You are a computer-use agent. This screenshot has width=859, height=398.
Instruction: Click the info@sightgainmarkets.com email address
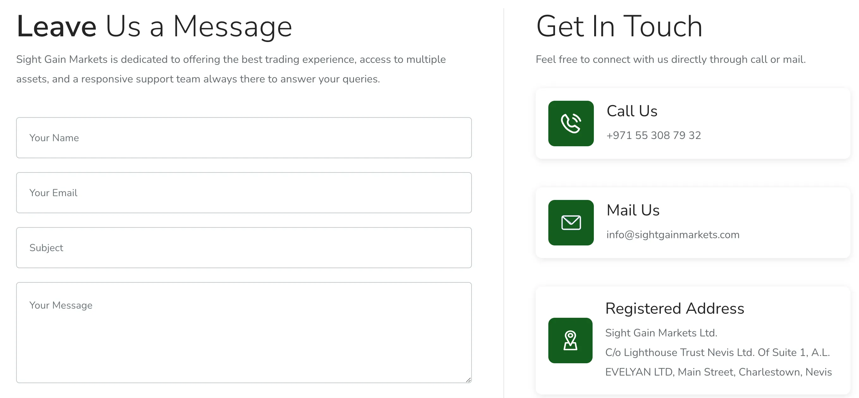coord(673,235)
